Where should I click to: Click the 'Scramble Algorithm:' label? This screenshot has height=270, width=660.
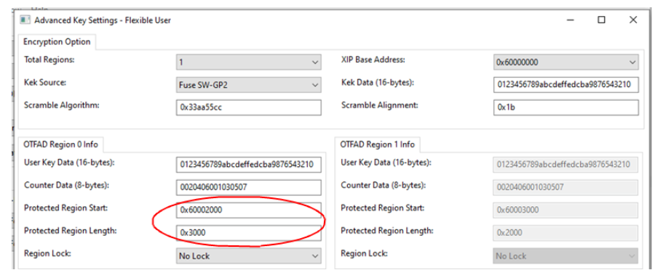62,105
